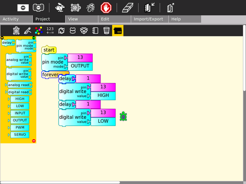Screen dimensions: 246x184
Task: Start debug mode with the bug icon
Action: click(91, 7)
